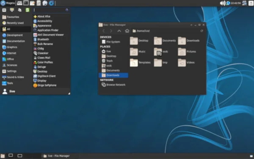The height and width of the screenshot is (159, 254).
Task: Go up to the parent folder
Action: 119,31
